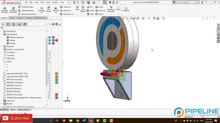The height and width of the screenshot is (123, 220).
Task: Toggle visibility of Handle body
Action: click(49, 40)
